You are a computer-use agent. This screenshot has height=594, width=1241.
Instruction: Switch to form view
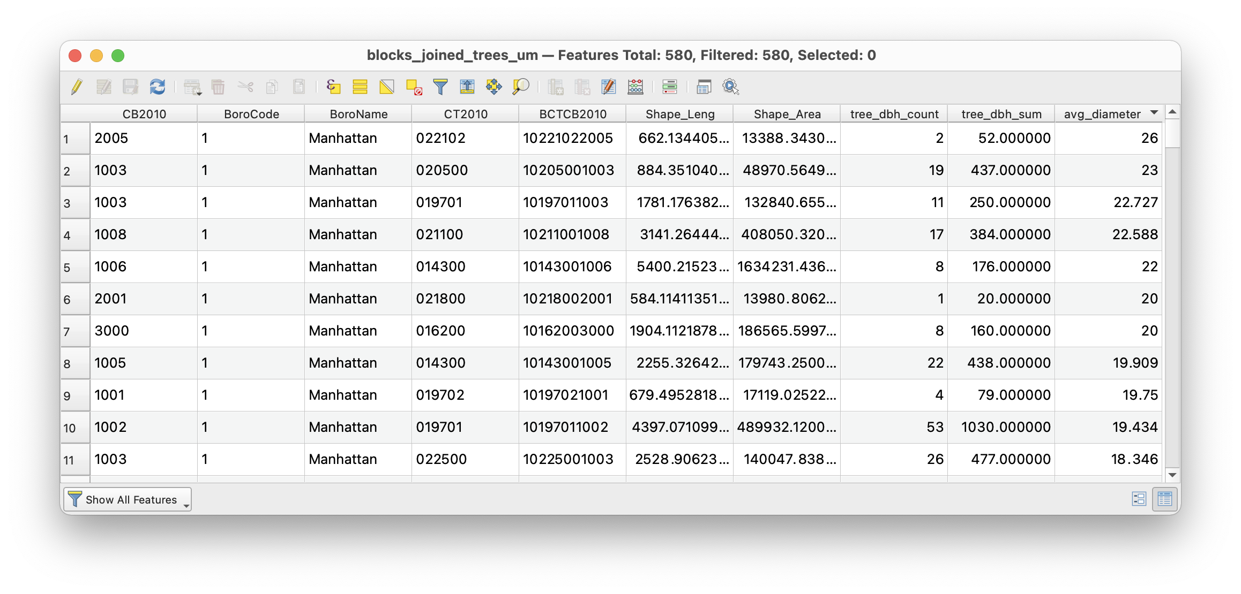tap(1139, 499)
